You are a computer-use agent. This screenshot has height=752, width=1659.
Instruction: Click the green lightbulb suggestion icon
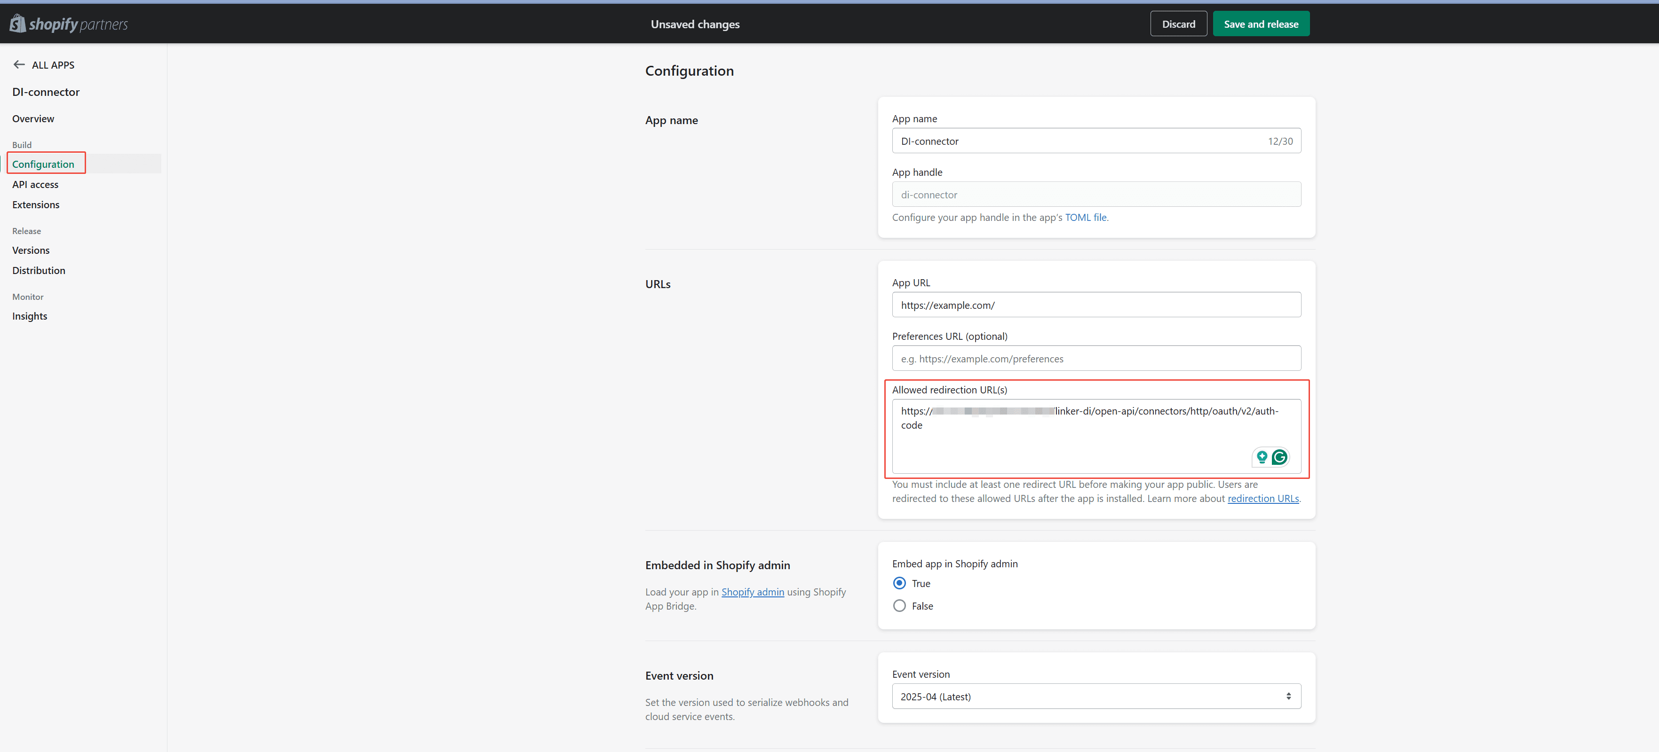(x=1262, y=457)
